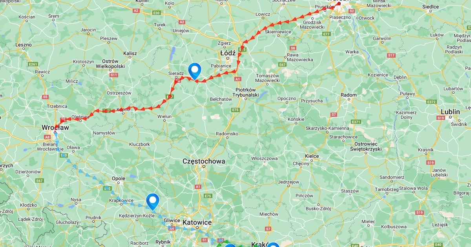Click the A8 motorway shield by Wrocław
Image resolution: width=471 pixels, height=247 pixels.
[x=47, y=137]
